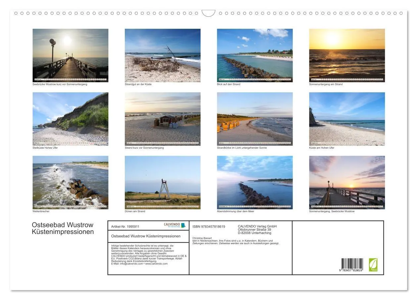Click caption 'Wellenbrecher'
The width and height of the screenshot is (417, 300).
coord(41,211)
